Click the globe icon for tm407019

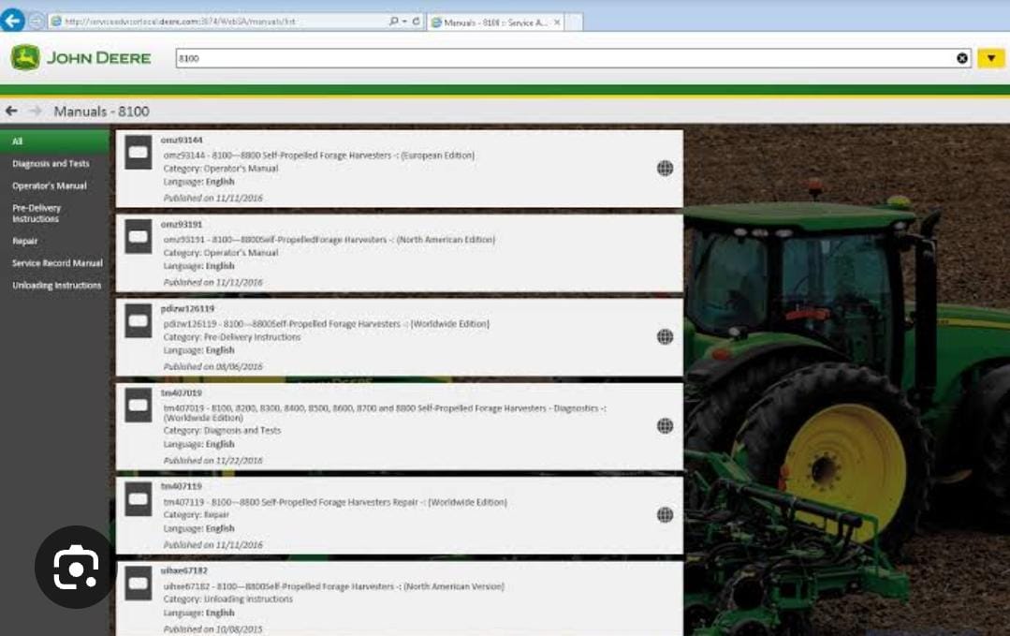tap(665, 426)
